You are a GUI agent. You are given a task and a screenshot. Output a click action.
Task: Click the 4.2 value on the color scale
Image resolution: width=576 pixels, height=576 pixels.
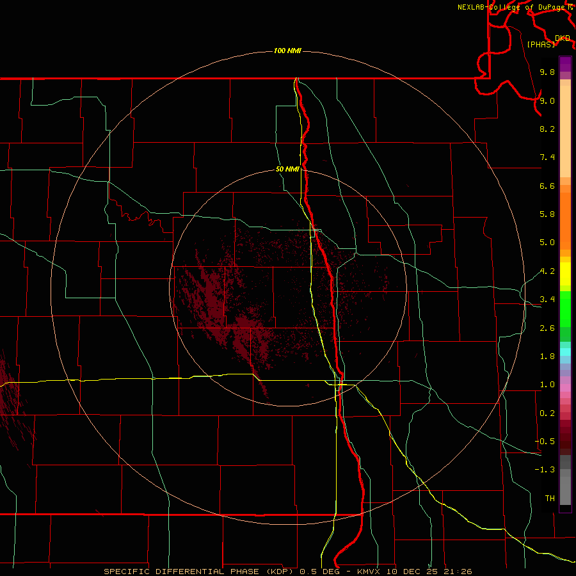[x=547, y=271]
